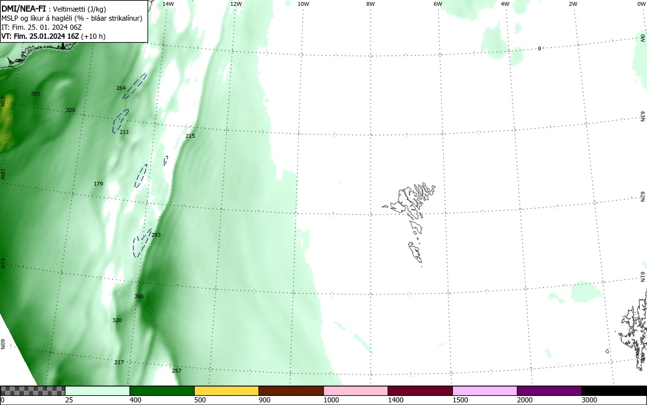Click the black 3000 legend swatch
Image resolution: width=647 pixels, height=405 pixels.
614,391
